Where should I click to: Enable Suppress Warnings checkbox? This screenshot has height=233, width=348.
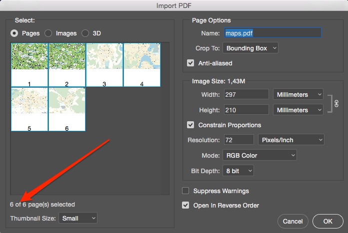[x=186, y=191]
